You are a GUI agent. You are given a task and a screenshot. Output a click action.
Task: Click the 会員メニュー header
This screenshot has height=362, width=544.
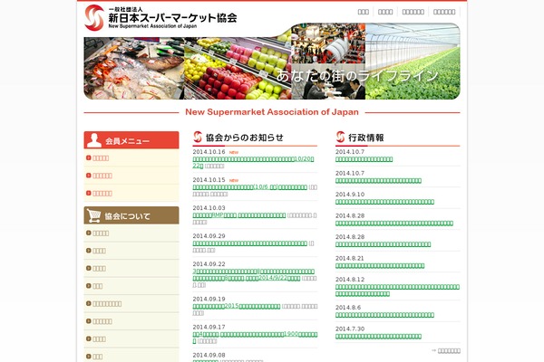[x=131, y=140]
